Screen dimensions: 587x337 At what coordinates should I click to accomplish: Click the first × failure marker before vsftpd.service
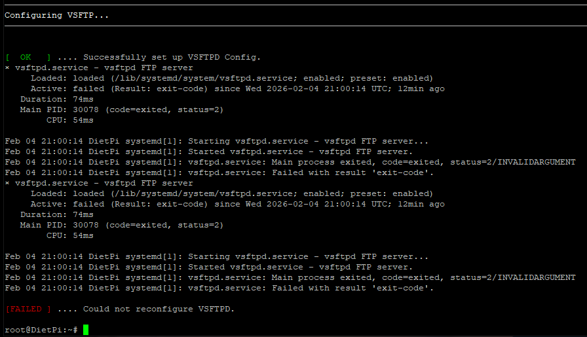(7, 68)
